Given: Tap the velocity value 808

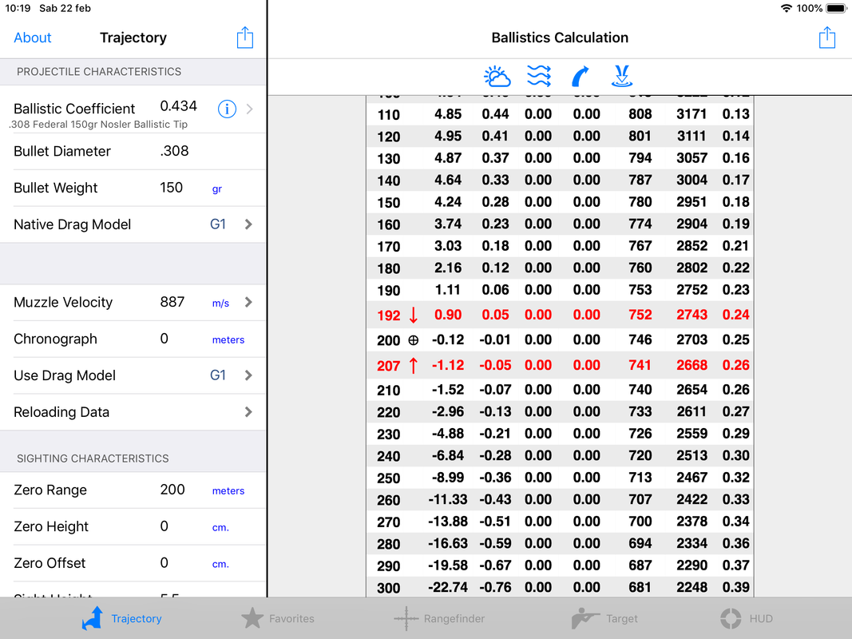Looking at the screenshot, I should click(640, 114).
